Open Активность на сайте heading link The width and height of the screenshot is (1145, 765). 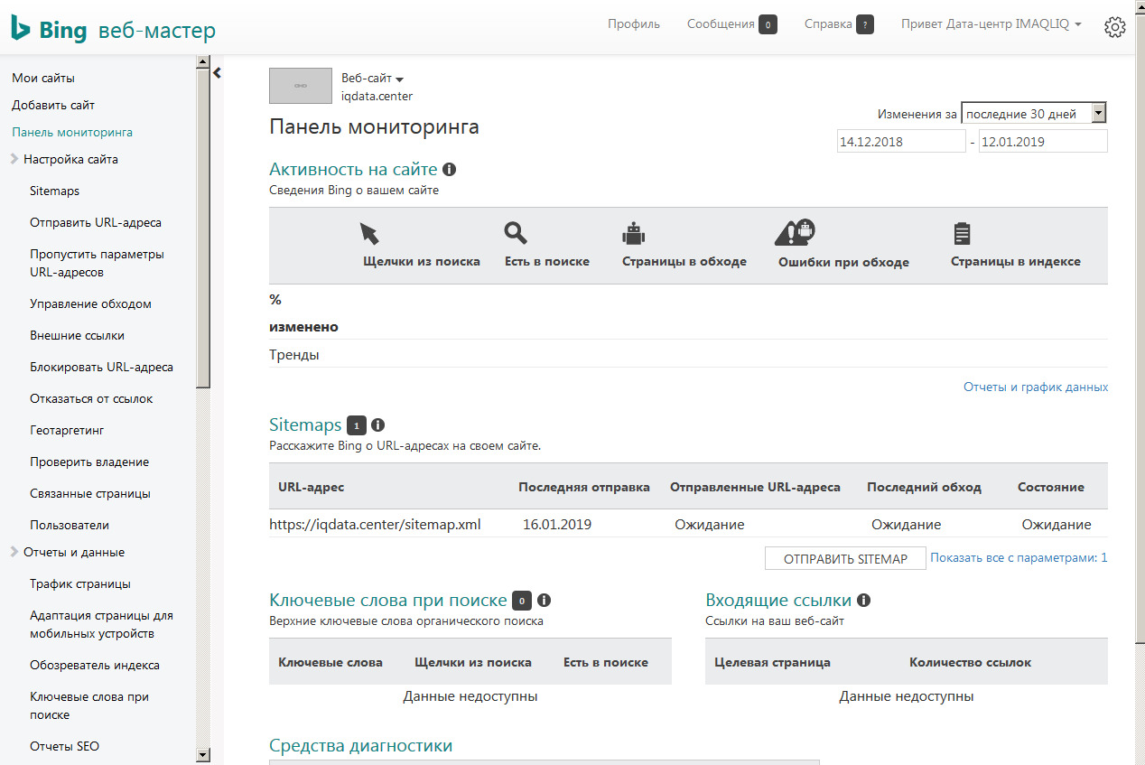(353, 169)
